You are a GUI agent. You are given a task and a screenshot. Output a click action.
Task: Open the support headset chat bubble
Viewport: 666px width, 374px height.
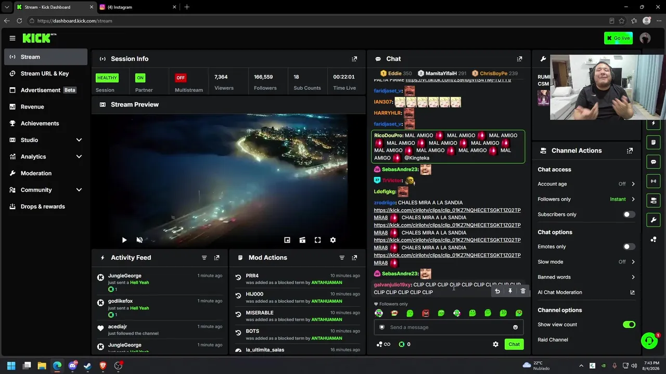pos(649,341)
